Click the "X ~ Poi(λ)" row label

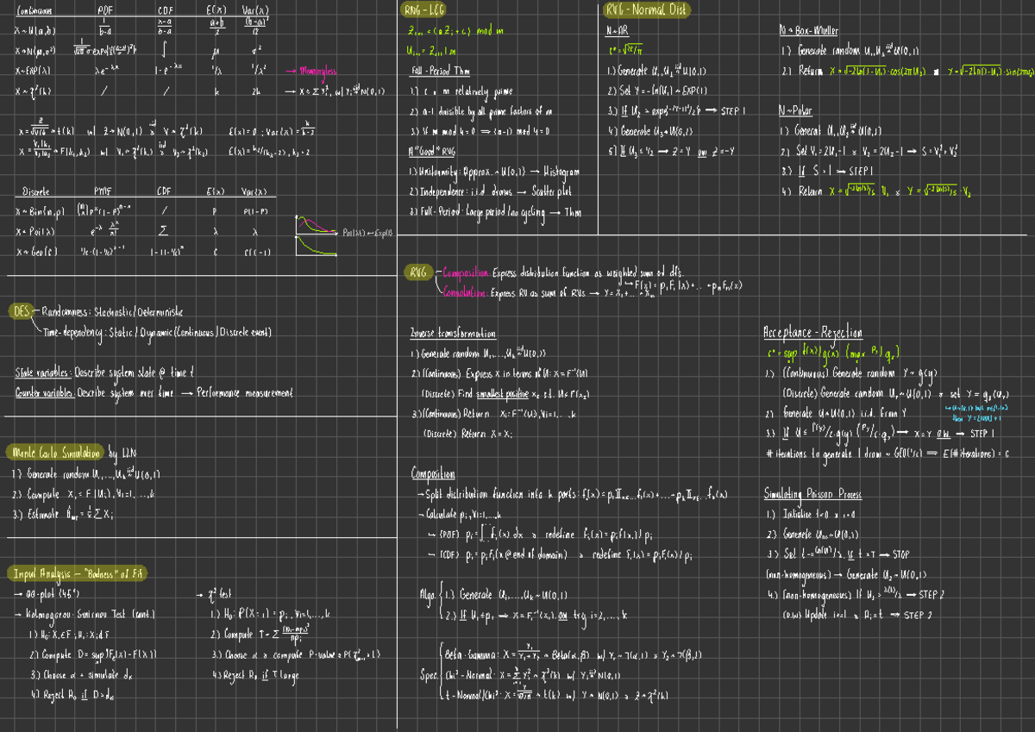pyautogui.click(x=34, y=232)
